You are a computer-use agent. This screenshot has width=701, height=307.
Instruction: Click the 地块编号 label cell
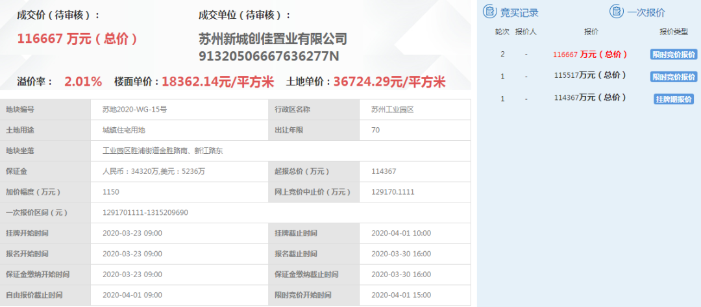click(x=45, y=110)
